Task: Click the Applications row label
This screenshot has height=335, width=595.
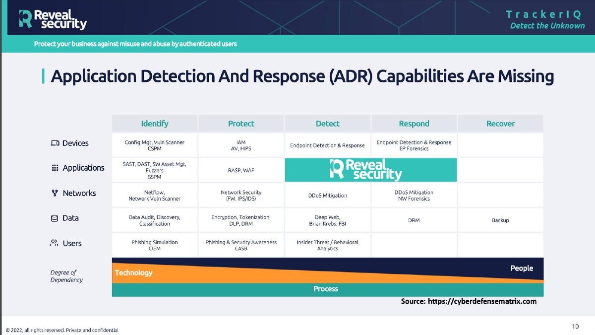Action: (x=83, y=168)
